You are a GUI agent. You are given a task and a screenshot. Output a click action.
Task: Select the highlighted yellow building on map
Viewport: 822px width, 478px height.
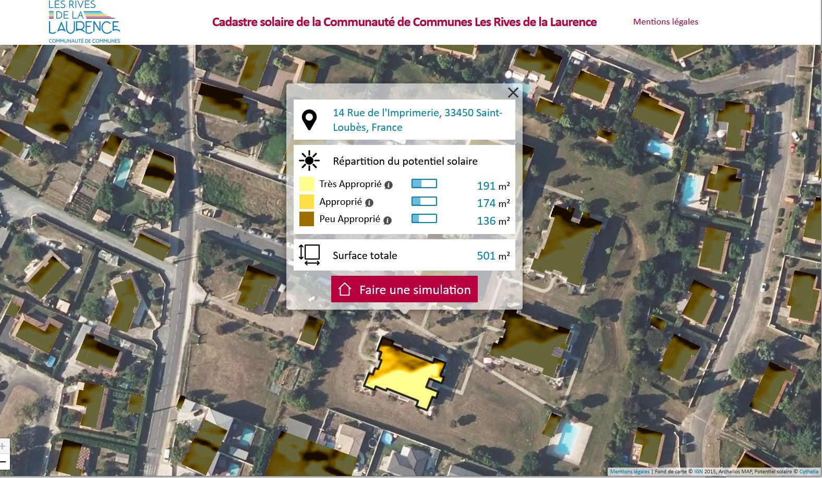pos(406,374)
